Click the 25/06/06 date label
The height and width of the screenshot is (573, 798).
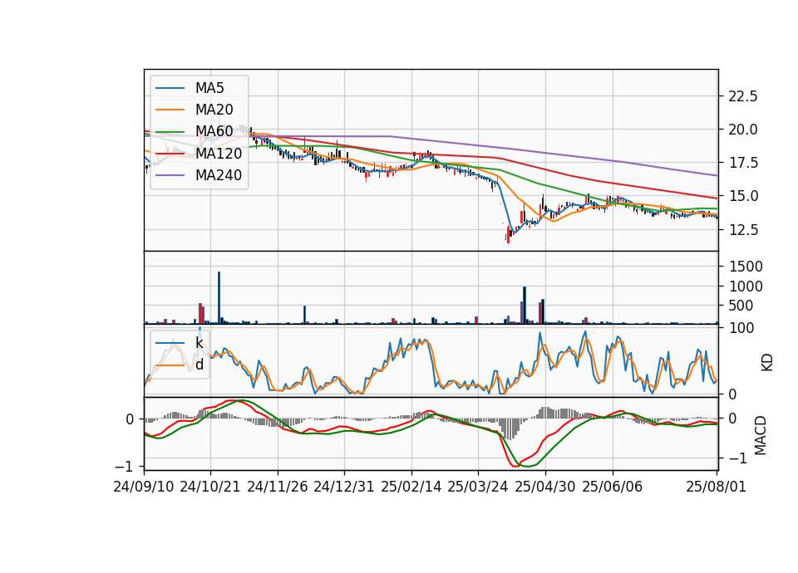pyautogui.click(x=613, y=487)
